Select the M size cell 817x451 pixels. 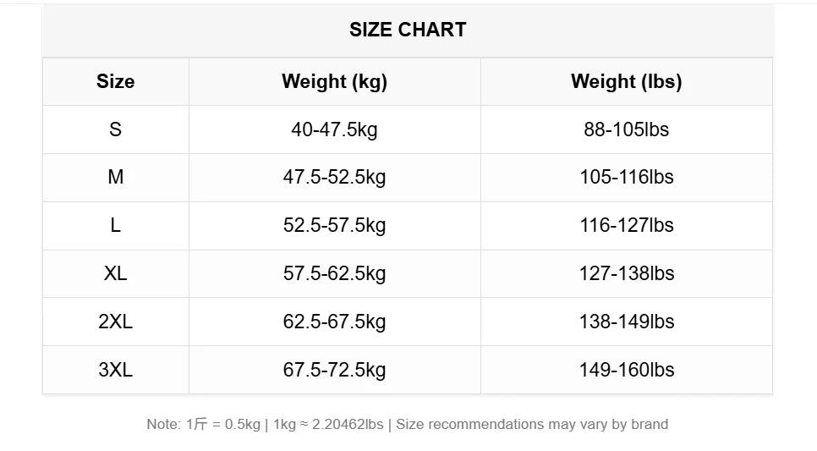pyautogui.click(x=115, y=178)
